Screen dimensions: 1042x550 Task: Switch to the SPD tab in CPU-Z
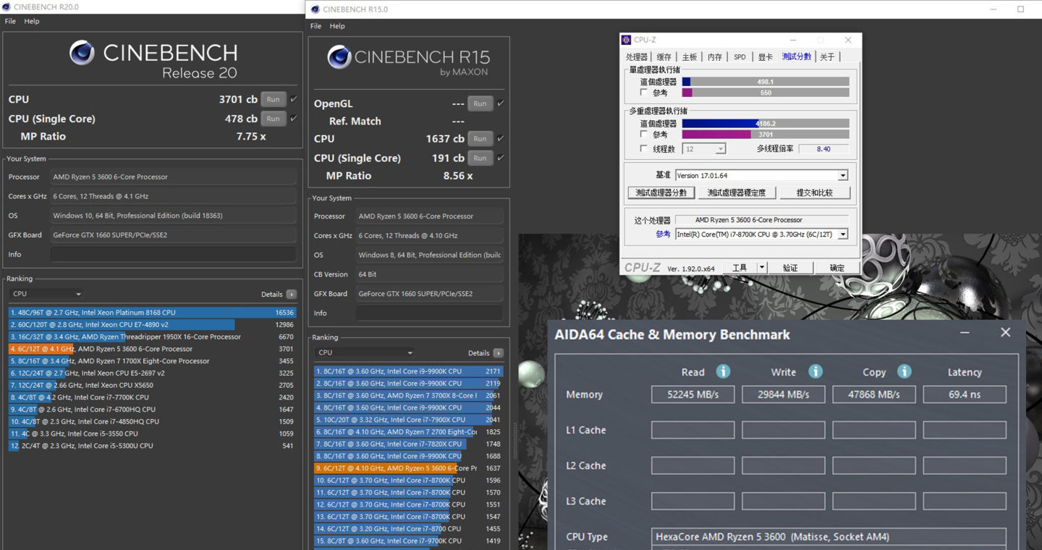(x=739, y=57)
